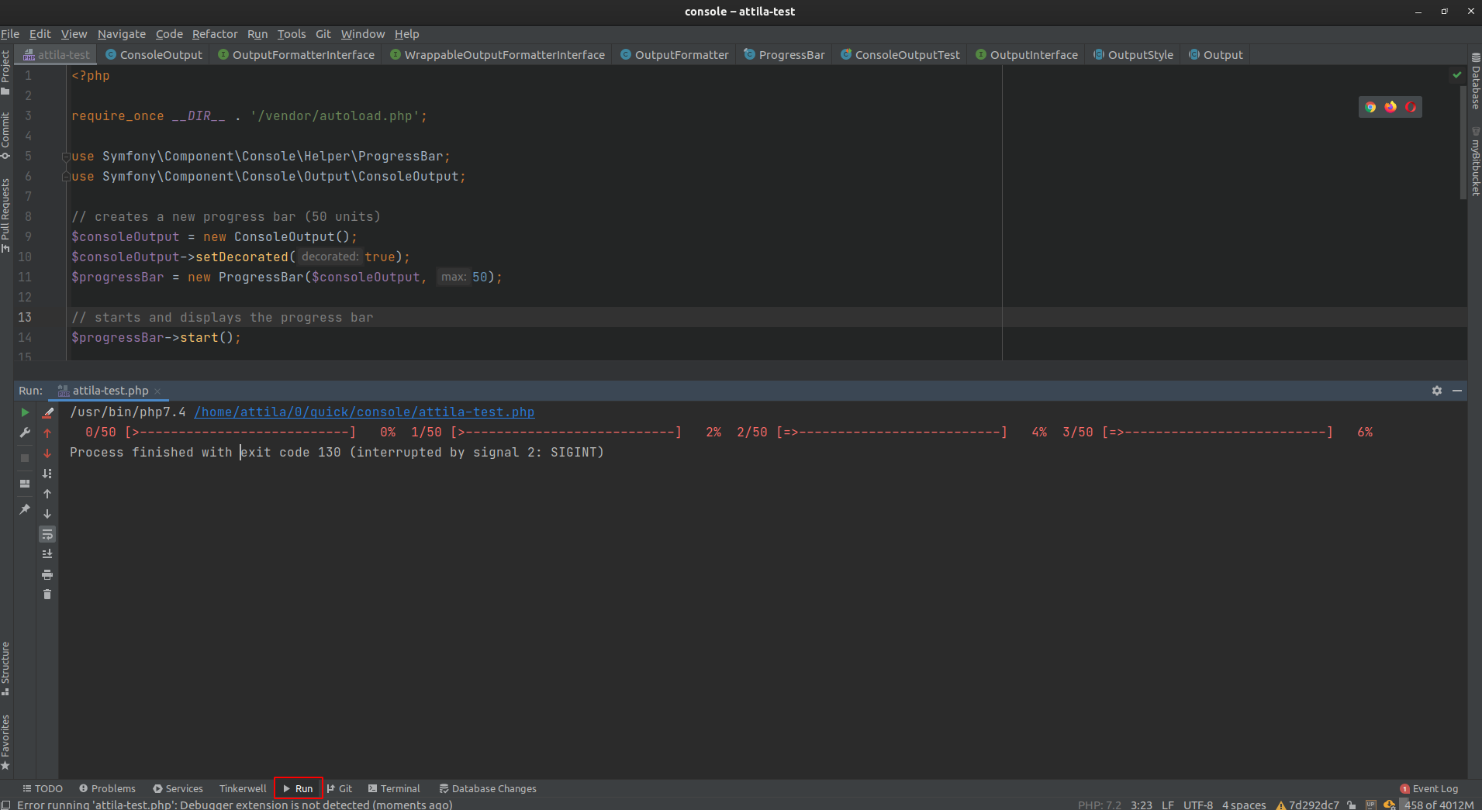Image resolution: width=1482 pixels, height=810 pixels.
Task: Follow the attila-test.php file path link
Action: [x=364, y=412]
